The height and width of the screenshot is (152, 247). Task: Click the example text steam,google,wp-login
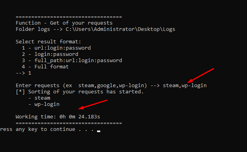point(111,86)
